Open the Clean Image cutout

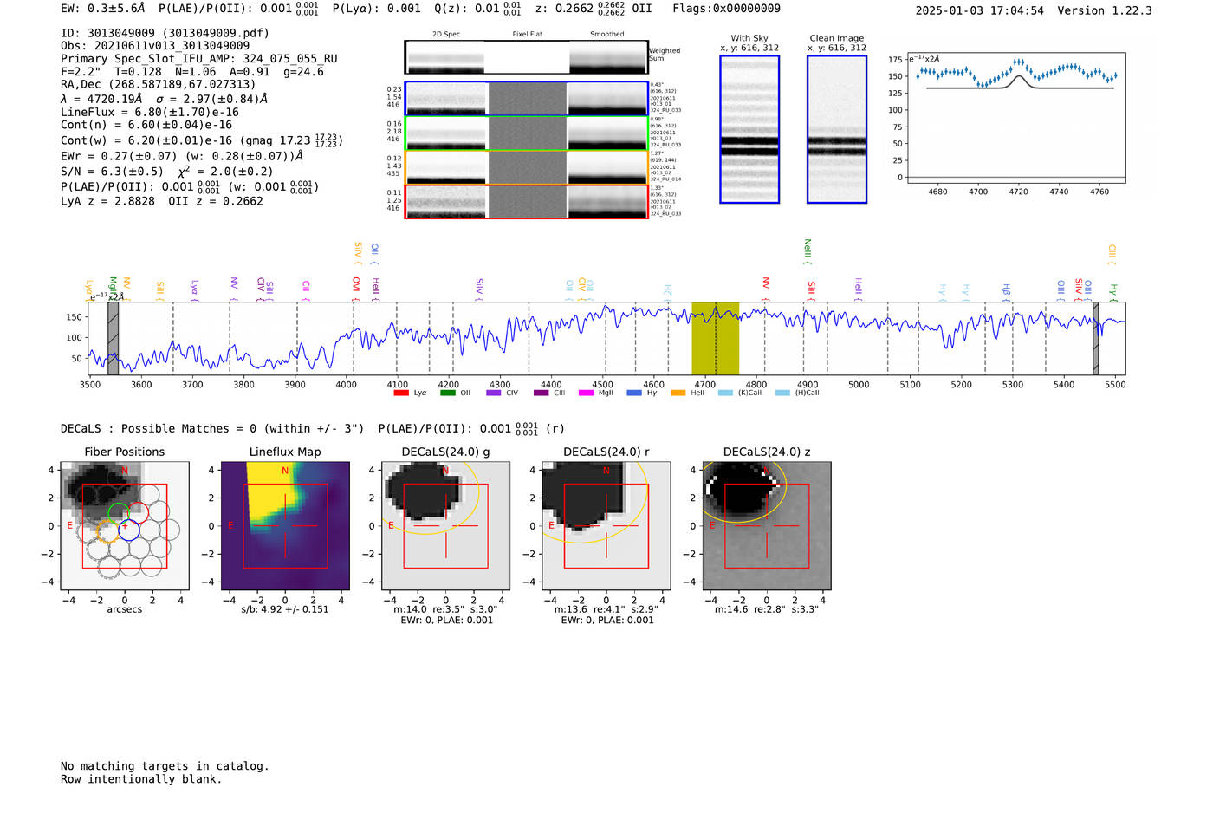pos(837,129)
